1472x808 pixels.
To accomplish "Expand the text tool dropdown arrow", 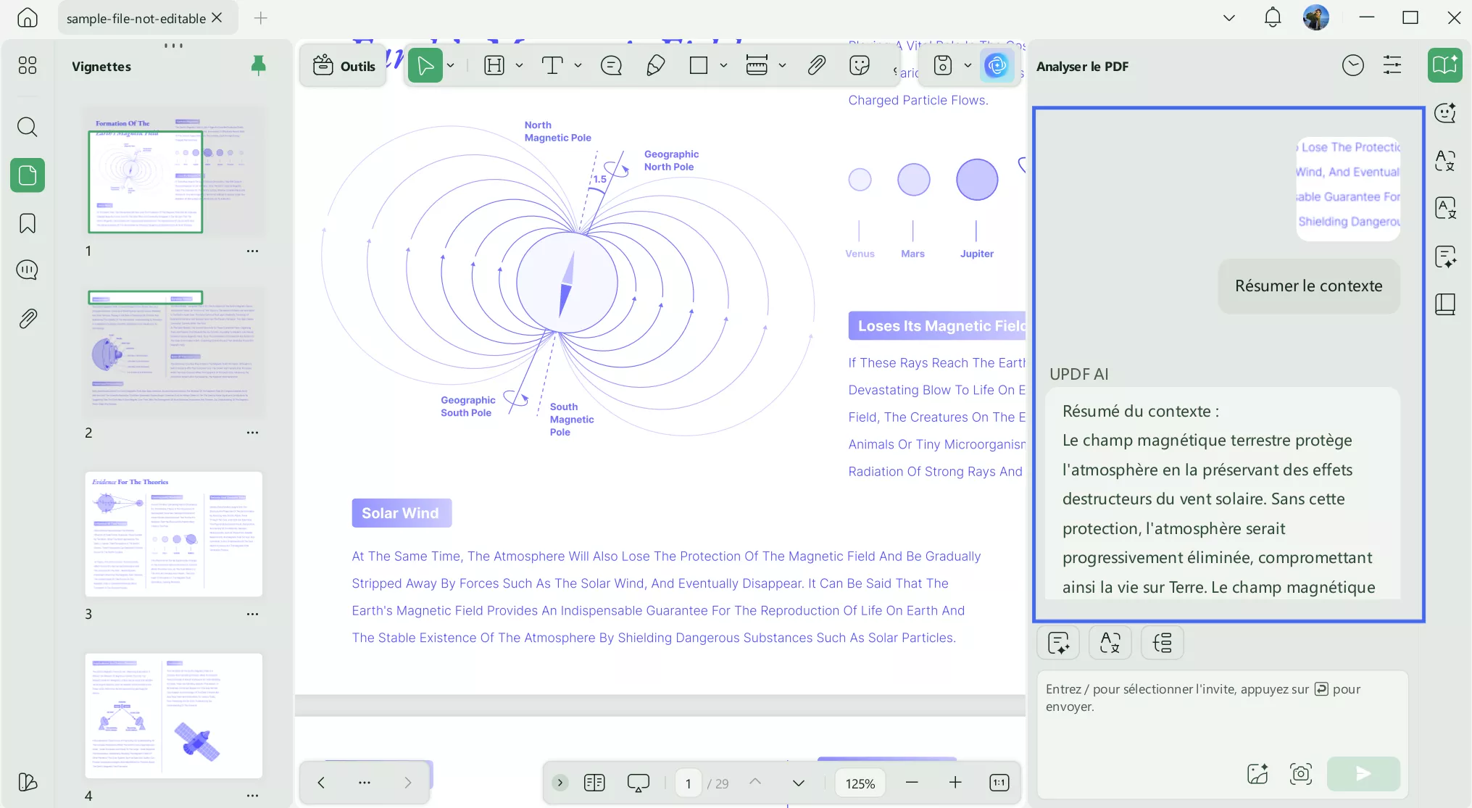I will (x=578, y=66).
